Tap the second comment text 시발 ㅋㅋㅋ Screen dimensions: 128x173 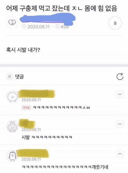coord(47,137)
